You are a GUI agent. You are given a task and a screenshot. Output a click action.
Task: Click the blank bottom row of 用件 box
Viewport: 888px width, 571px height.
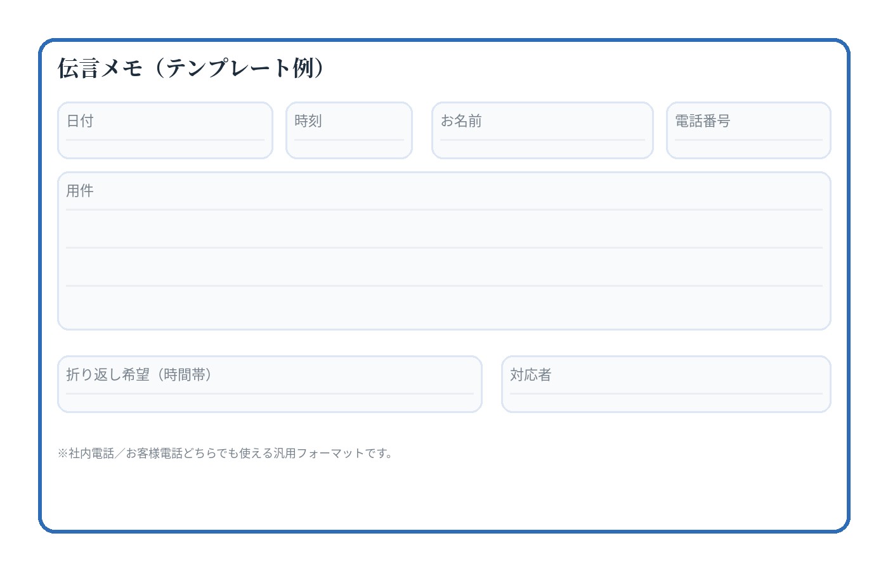click(x=444, y=308)
